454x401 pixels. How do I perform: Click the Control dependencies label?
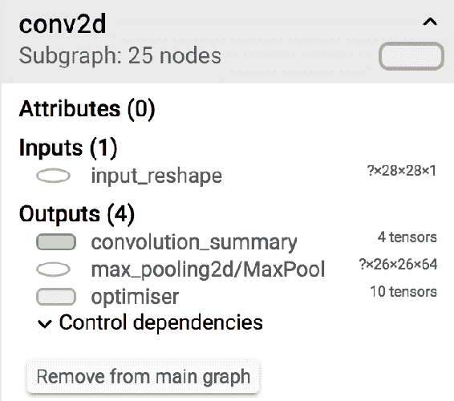(x=161, y=322)
